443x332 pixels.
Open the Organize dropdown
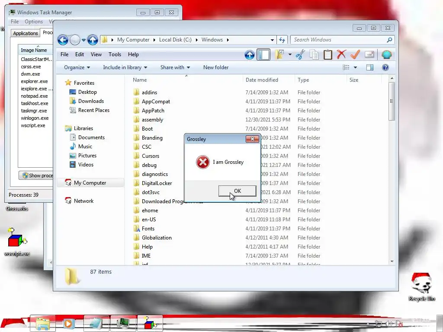click(77, 67)
